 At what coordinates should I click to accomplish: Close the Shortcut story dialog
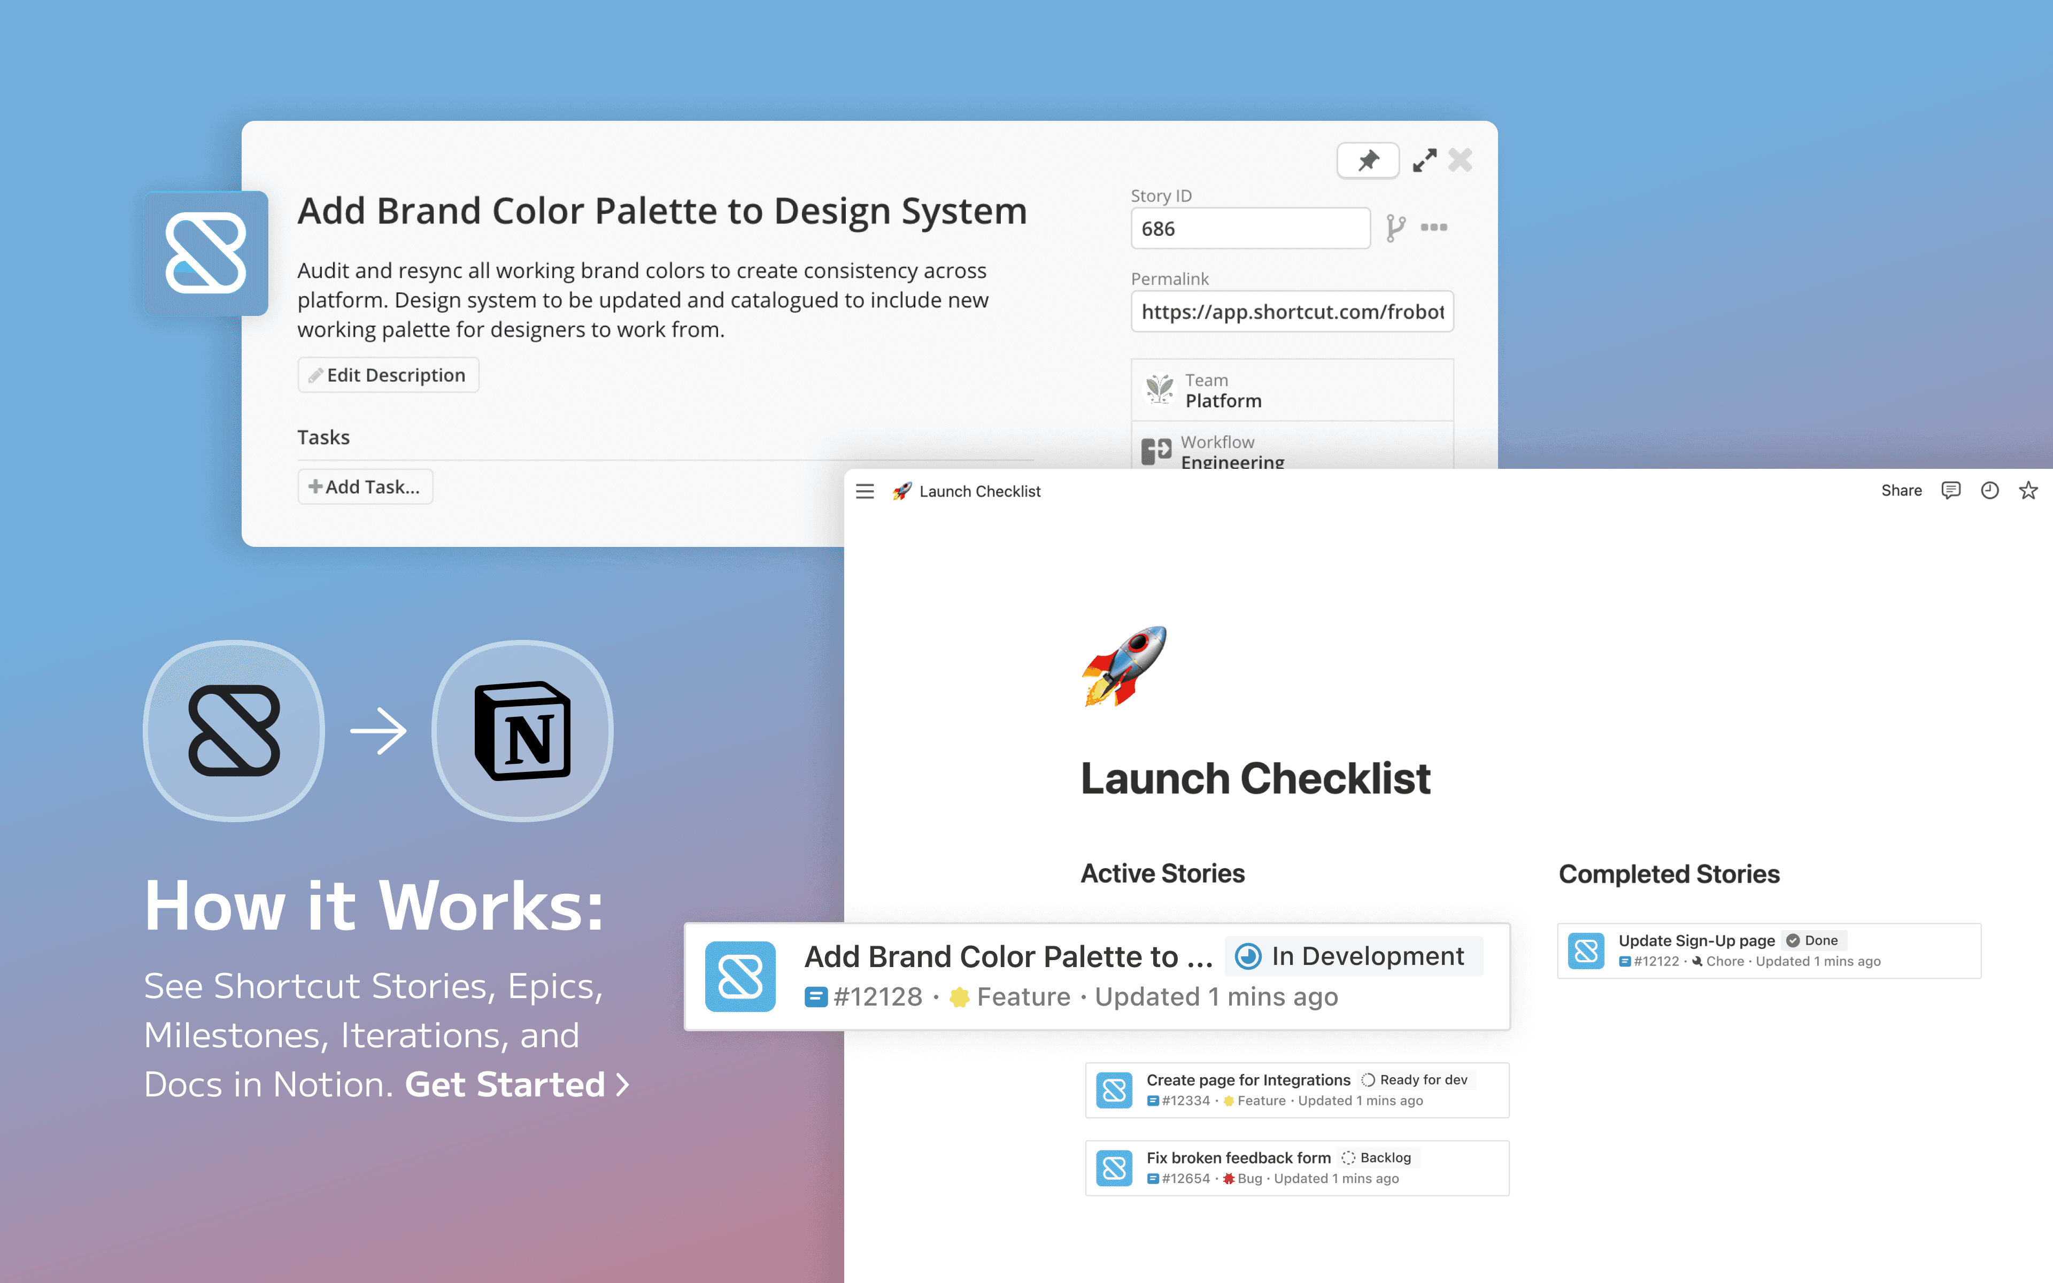point(1460,159)
